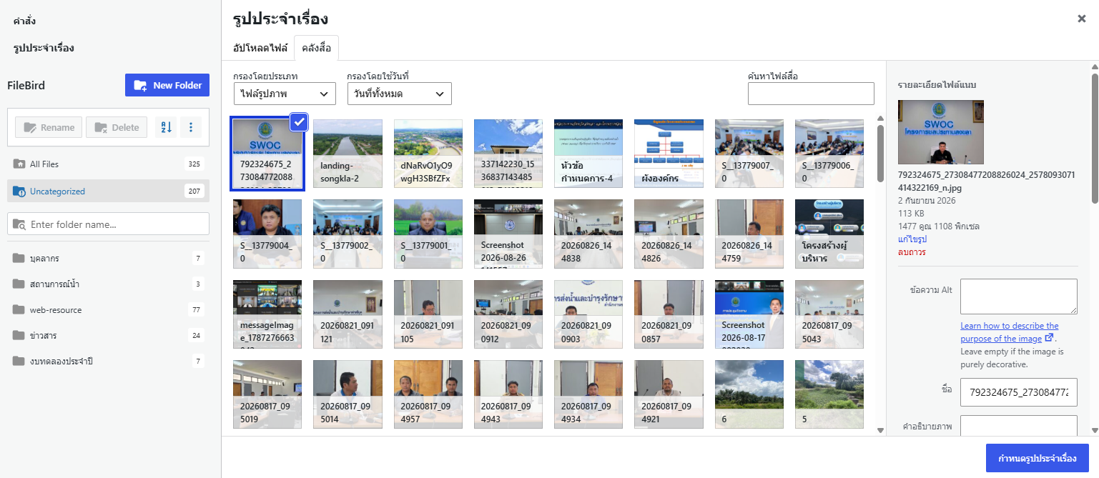The width and height of the screenshot is (1099, 478).
Task: Select the messageImage_1787276663 thumbnail
Action: (267, 314)
